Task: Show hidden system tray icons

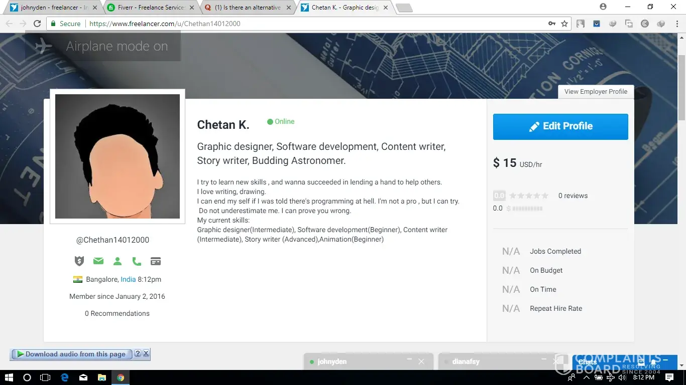Action: (x=586, y=377)
